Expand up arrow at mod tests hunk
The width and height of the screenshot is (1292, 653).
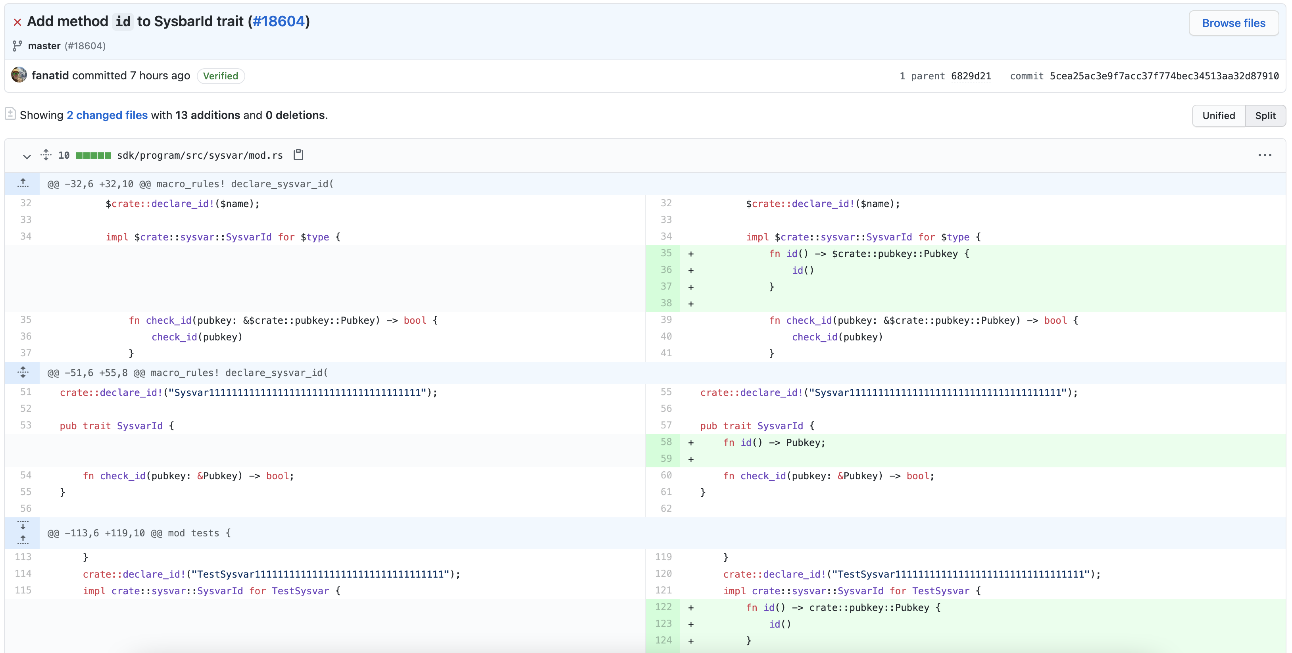click(23, 540)
